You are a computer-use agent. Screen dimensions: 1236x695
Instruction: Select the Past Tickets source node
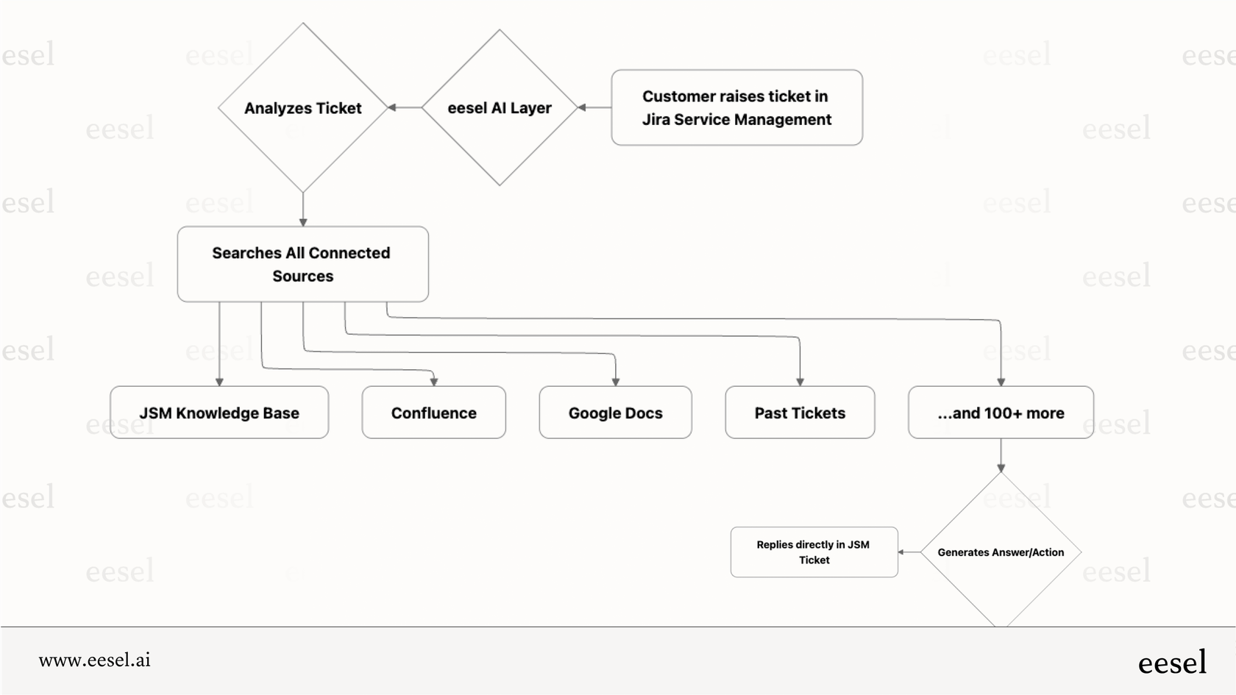tap(799, 413)
